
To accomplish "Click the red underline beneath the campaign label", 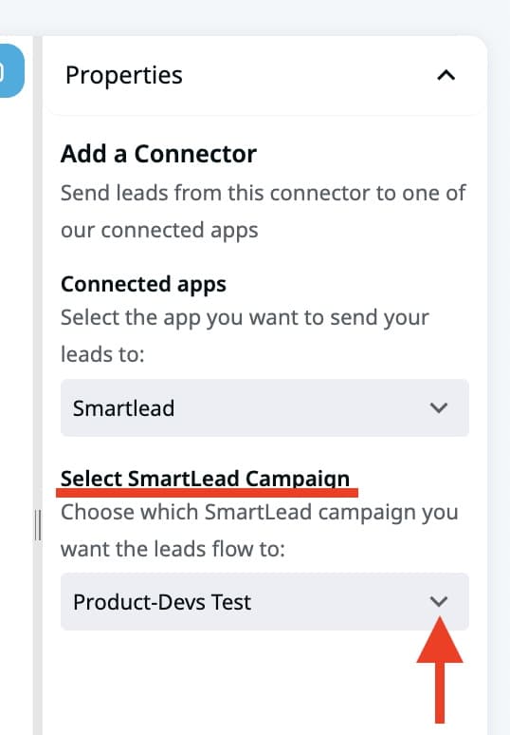I will 207,492.
